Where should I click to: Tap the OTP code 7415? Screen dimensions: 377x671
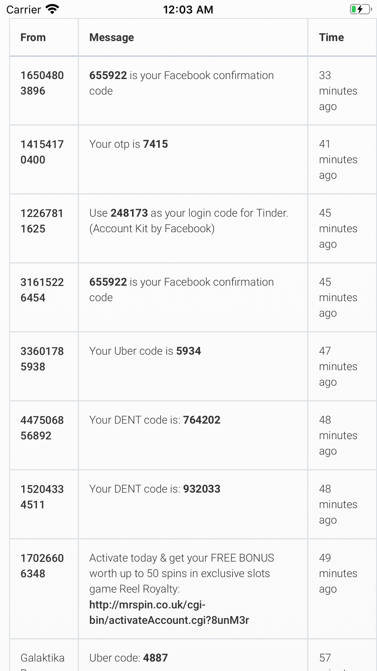[x=155, y=144]
